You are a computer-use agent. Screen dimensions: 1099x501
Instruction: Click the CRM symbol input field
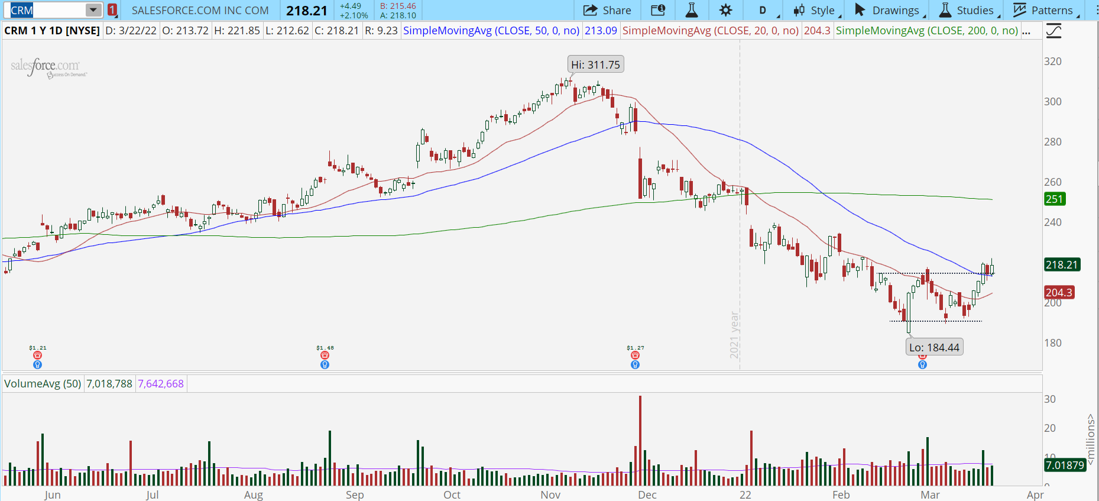[x=47, y=10]
